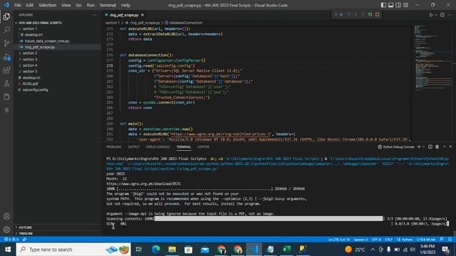Screen dimensions: 456x256
Task: Click the Ln 278, Col cursor position
Action: click(x=339, y=240)
